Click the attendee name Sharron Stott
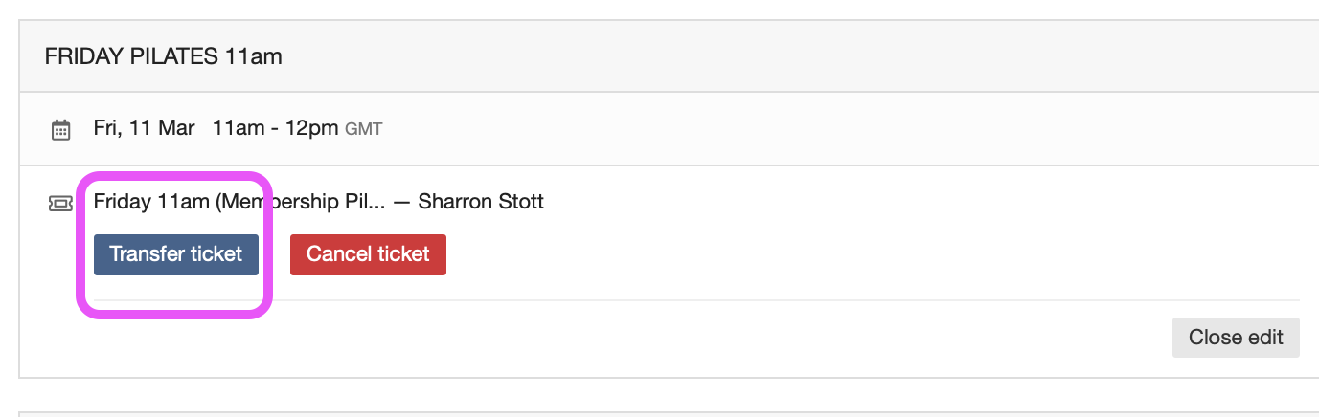 point(481,202)
